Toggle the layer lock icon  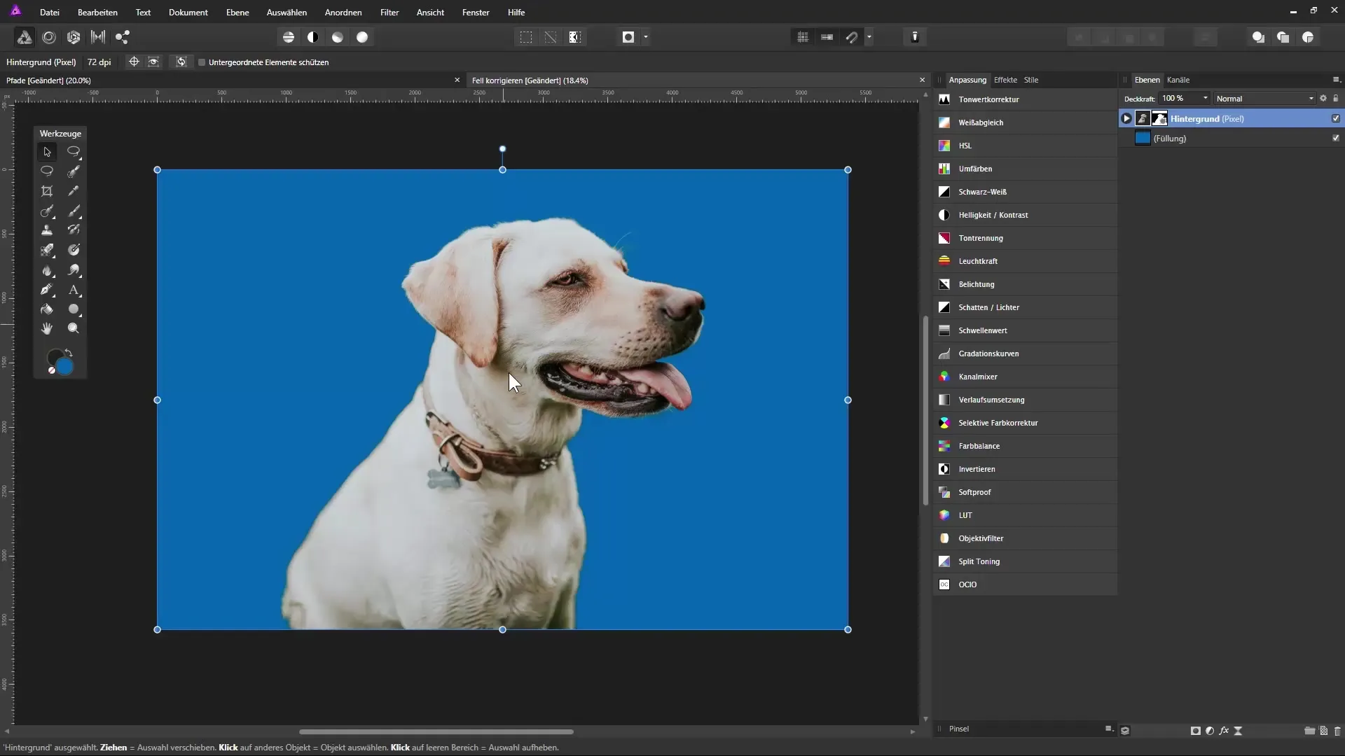point(1336,99)
